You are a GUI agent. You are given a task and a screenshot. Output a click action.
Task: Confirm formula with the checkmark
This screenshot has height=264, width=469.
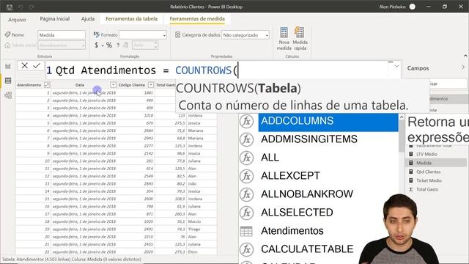(x=37, y=65)
